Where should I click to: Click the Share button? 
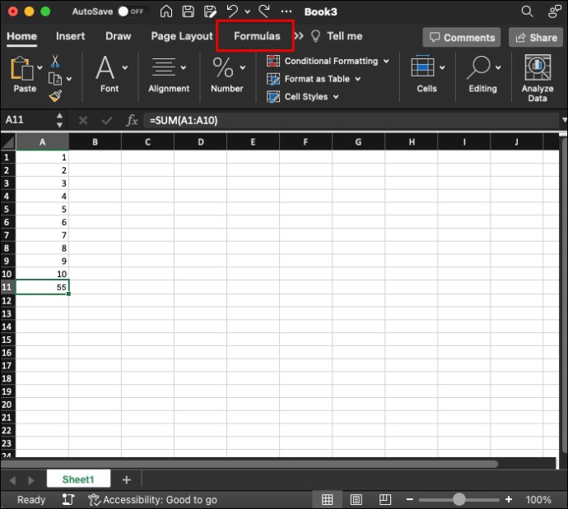[x=536, y=37]
